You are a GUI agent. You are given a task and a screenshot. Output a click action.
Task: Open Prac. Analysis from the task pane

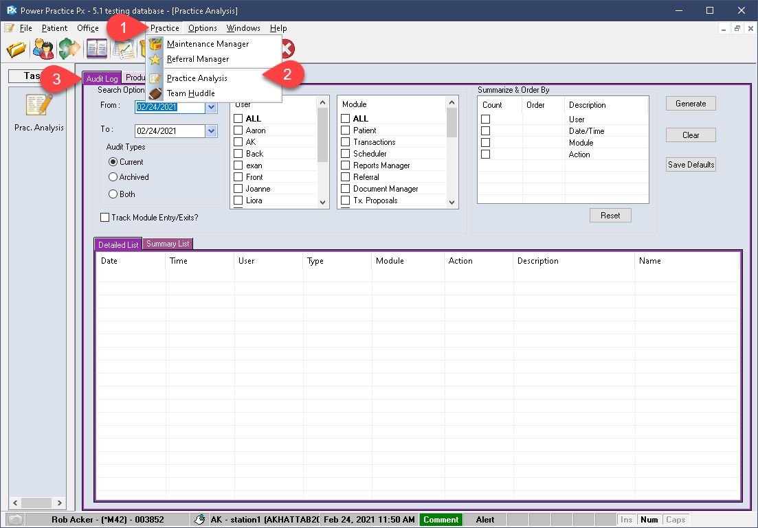(x=38, y=112)
